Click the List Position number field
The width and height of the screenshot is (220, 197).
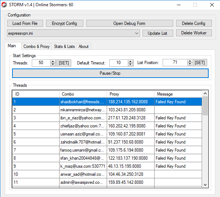(175, 63)
